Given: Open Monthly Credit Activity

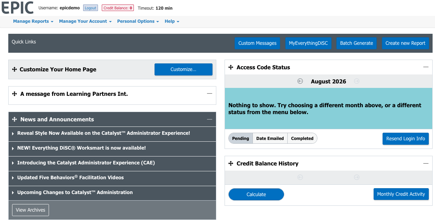Looking at the screenshot, I should (401, 194).
